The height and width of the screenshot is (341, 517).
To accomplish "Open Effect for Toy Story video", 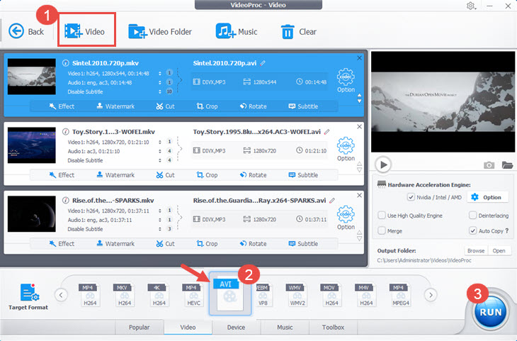I will [x=62, y=175].
